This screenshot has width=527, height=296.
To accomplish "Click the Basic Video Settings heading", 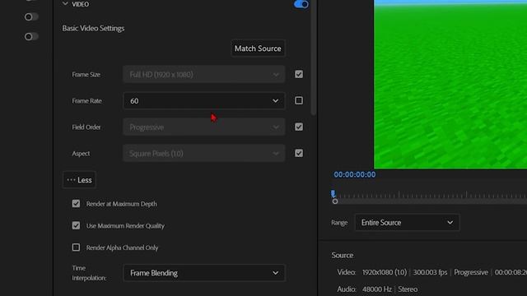I will [93, 28].
